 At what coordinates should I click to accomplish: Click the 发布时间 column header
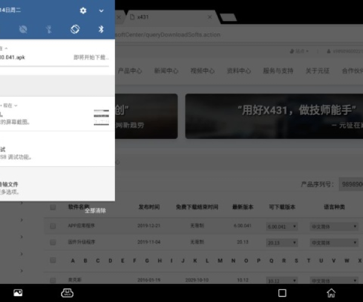[x=149, y=207]
